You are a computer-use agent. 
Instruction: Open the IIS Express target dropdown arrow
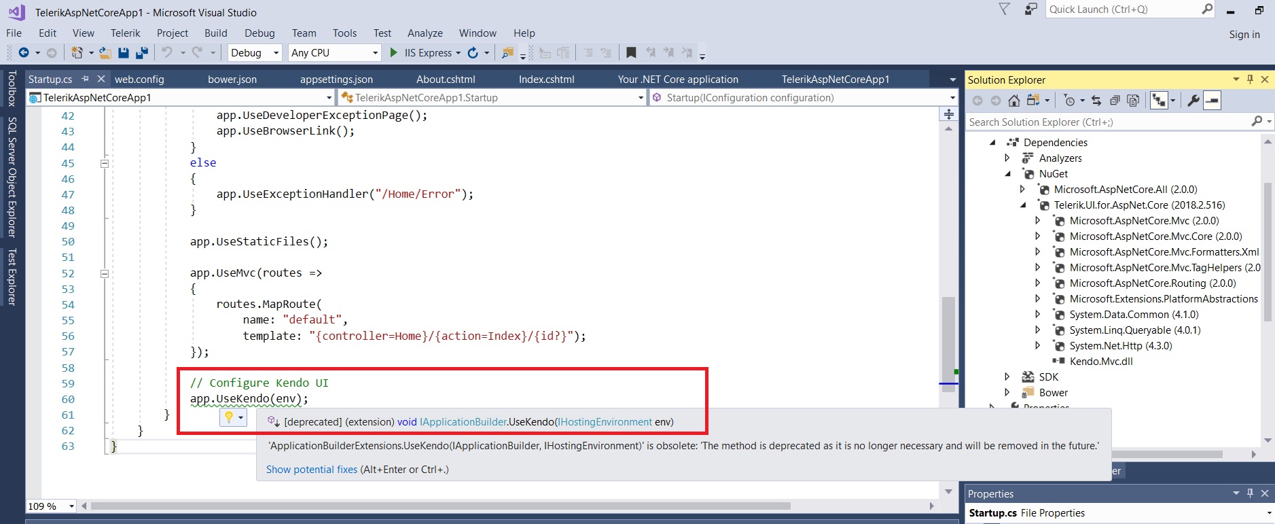click(x=459, y=53)
